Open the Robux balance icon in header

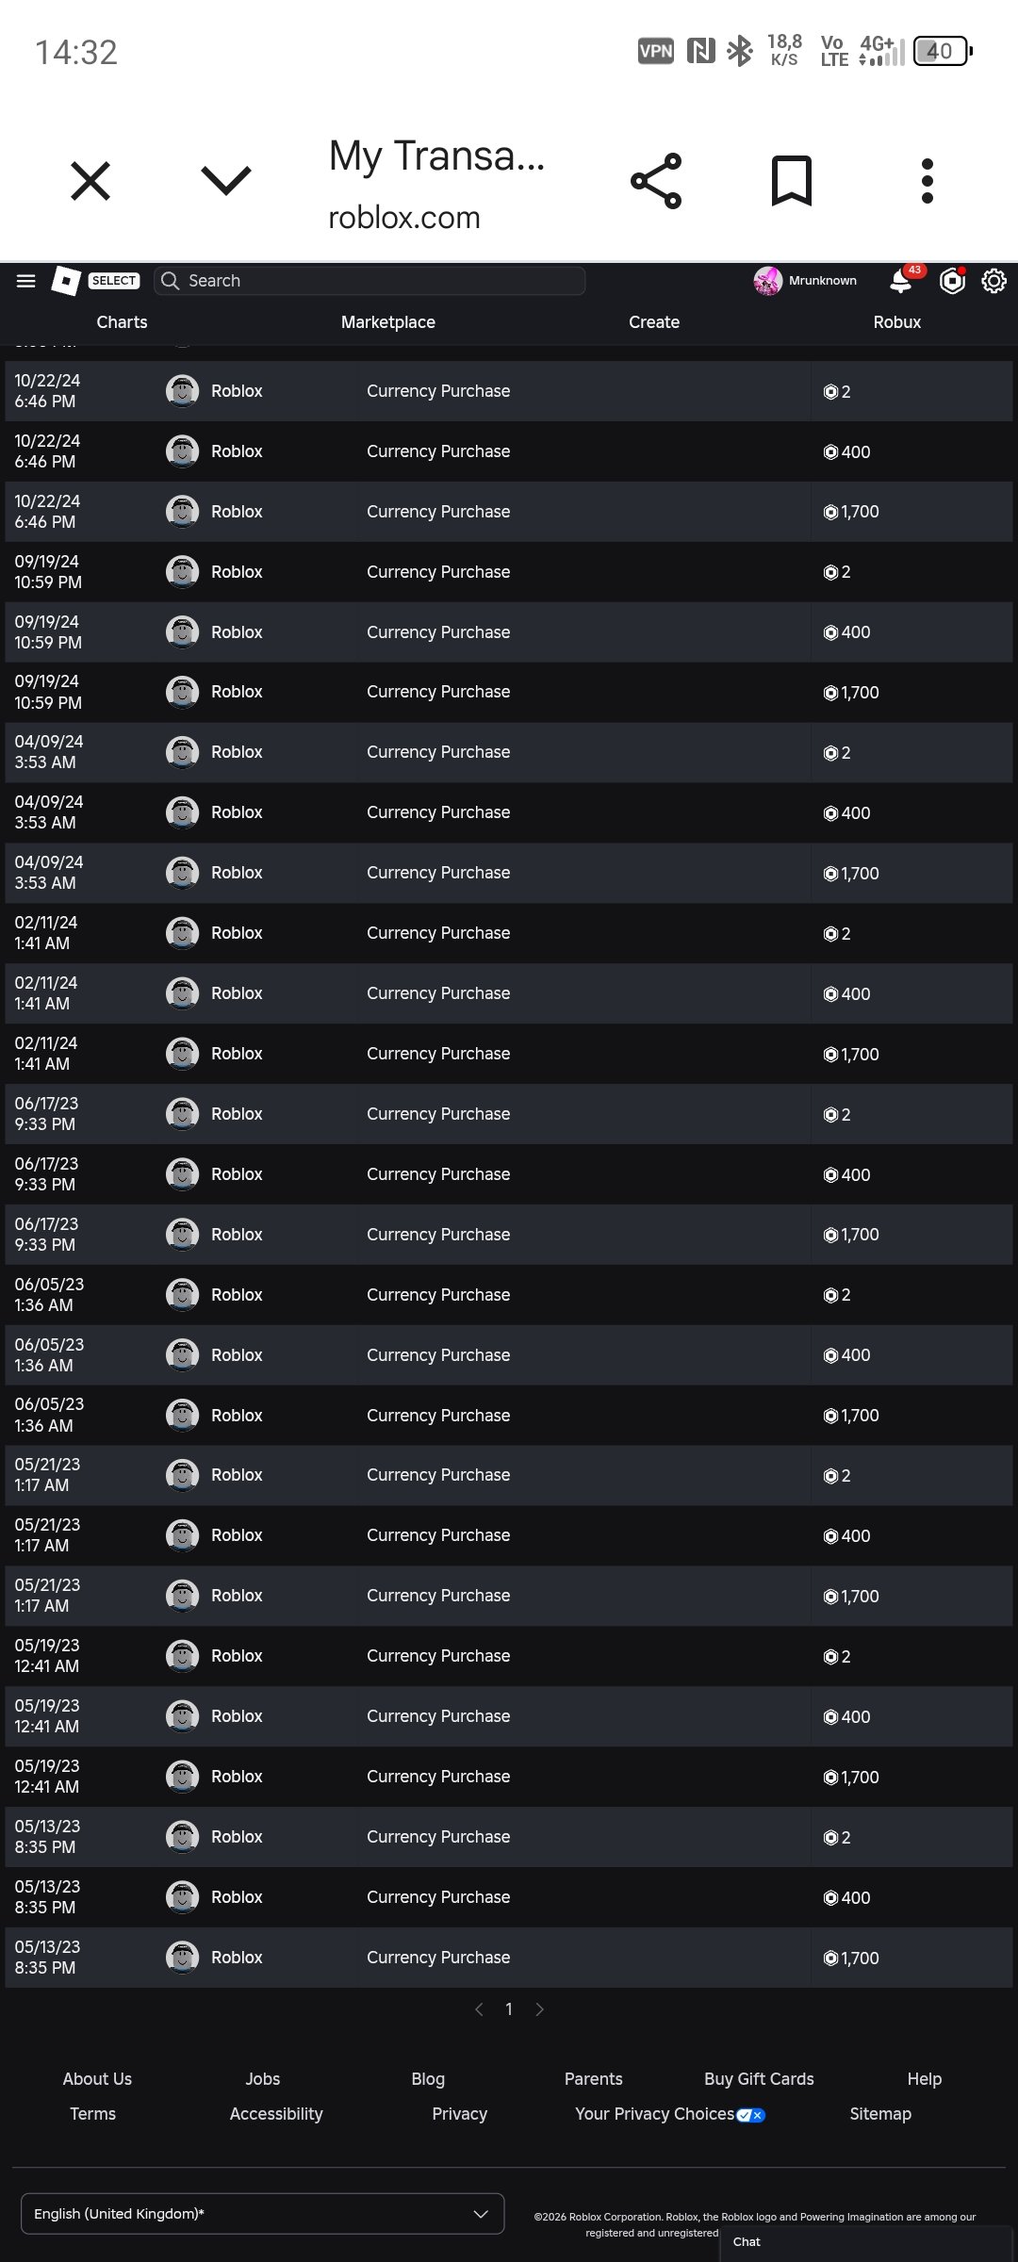953,281
